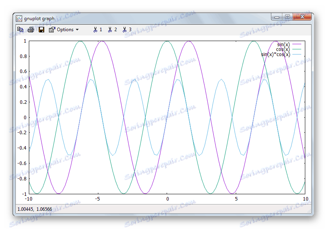Click the x-axis label -5
This screenshot has height=229, width=327.
[x=98, y=199]
